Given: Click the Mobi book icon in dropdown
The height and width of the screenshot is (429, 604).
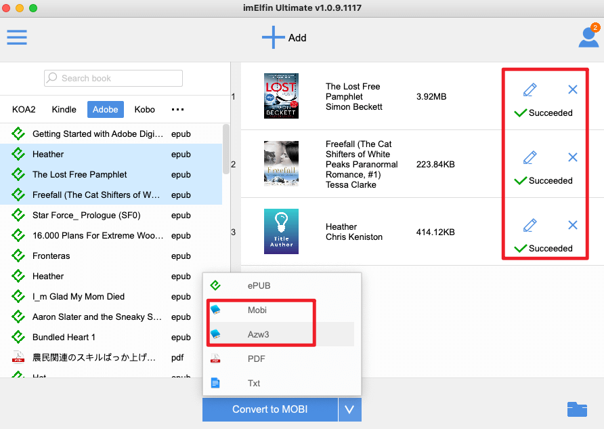Looking at the screenshot, I should (215, 310).
